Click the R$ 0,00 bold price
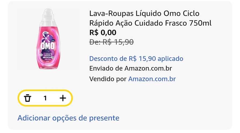Screen dimensions: 240x133 tap(103, 33)
